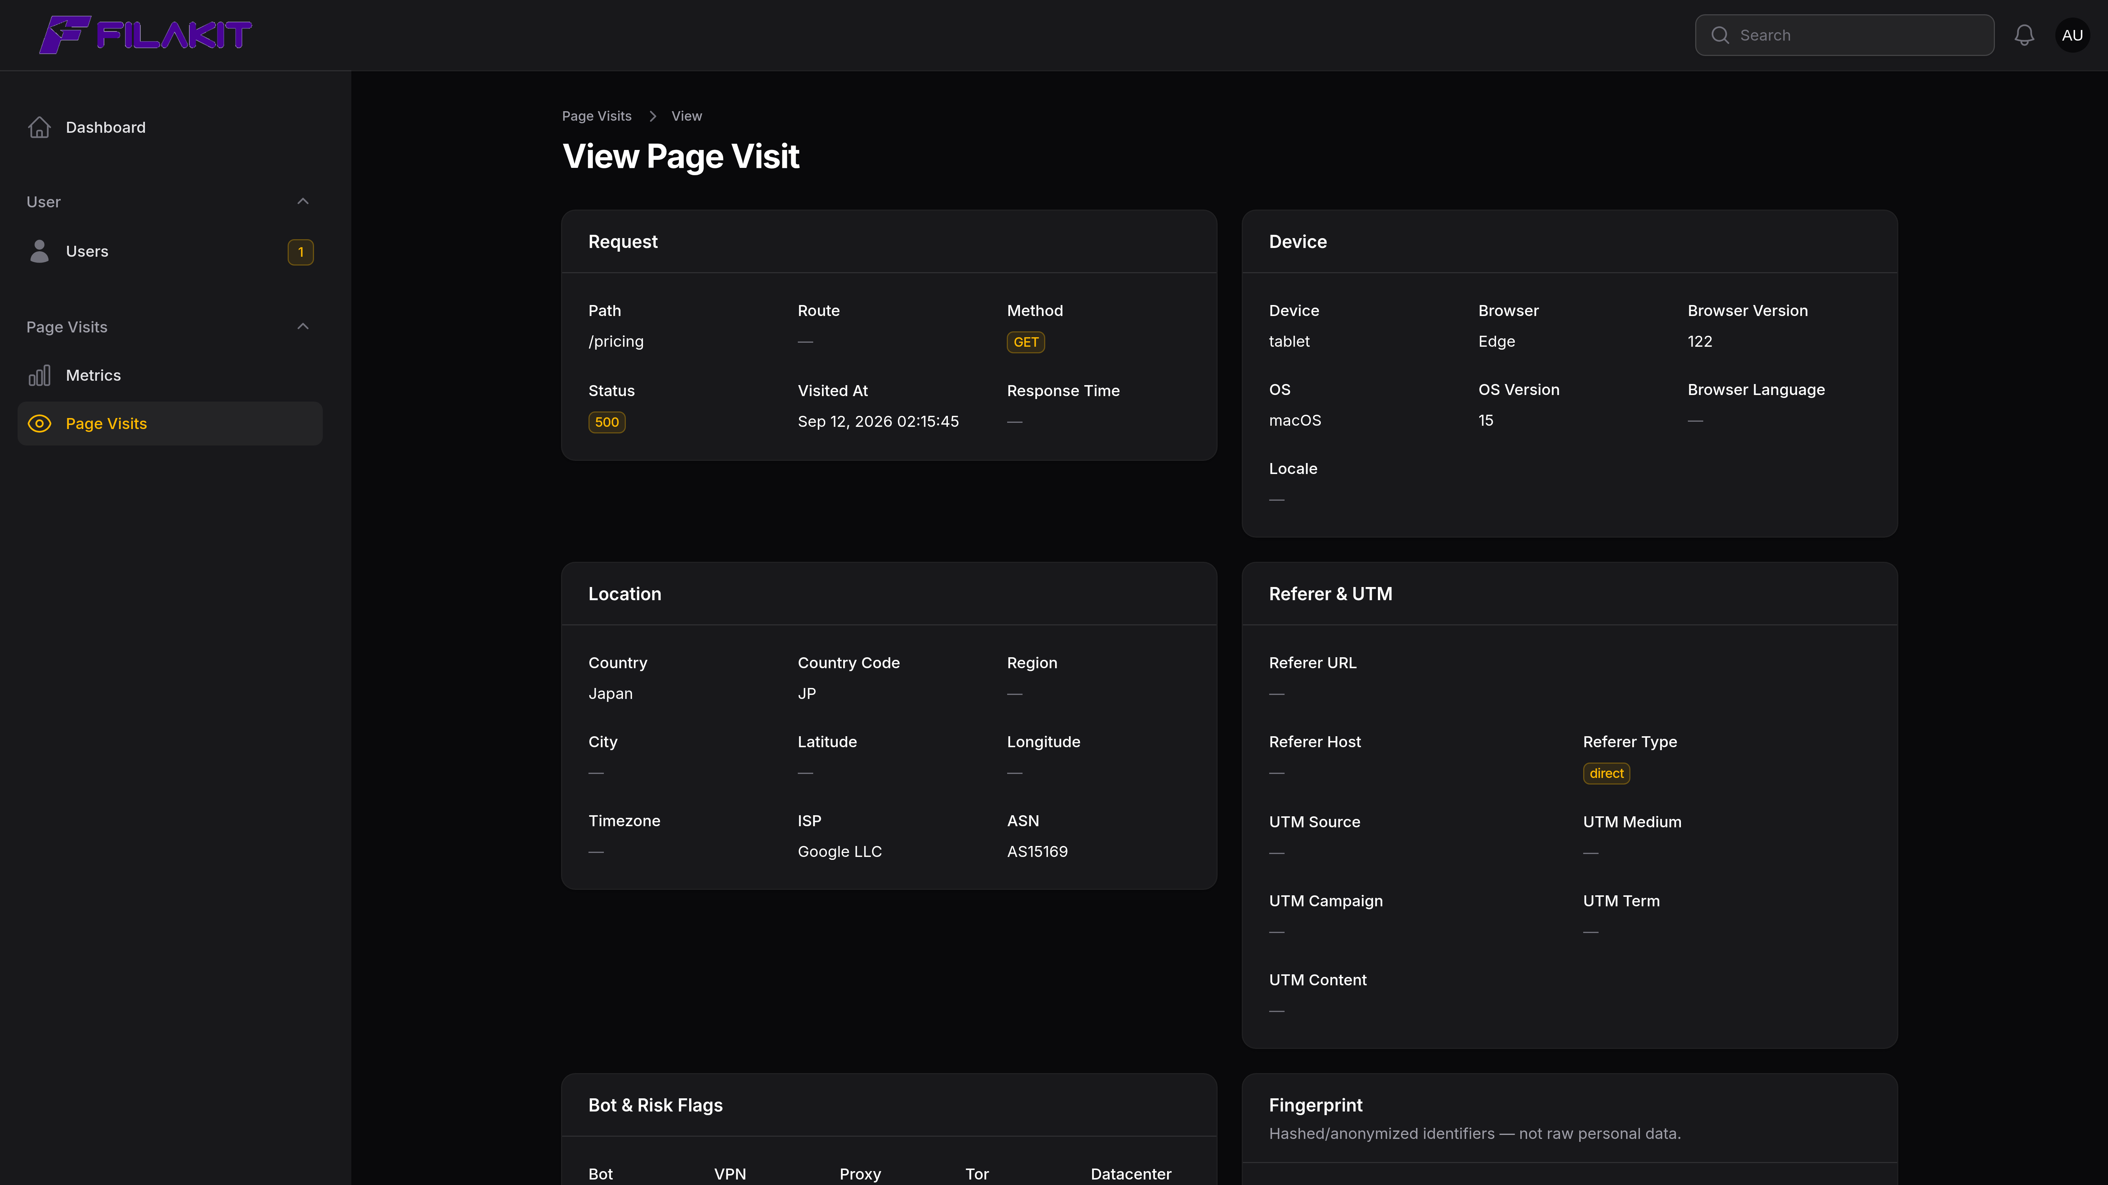Click the direct referer type badge
This screenshot has width=2108, height=1185.
click(x=1606, y=774)
